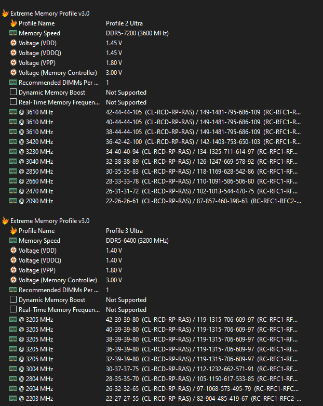This screenshot has height=406, width=323.
Task: Click the Recommended DIMMs icon under Profile 2 Ultra
Action: (13, 82)
